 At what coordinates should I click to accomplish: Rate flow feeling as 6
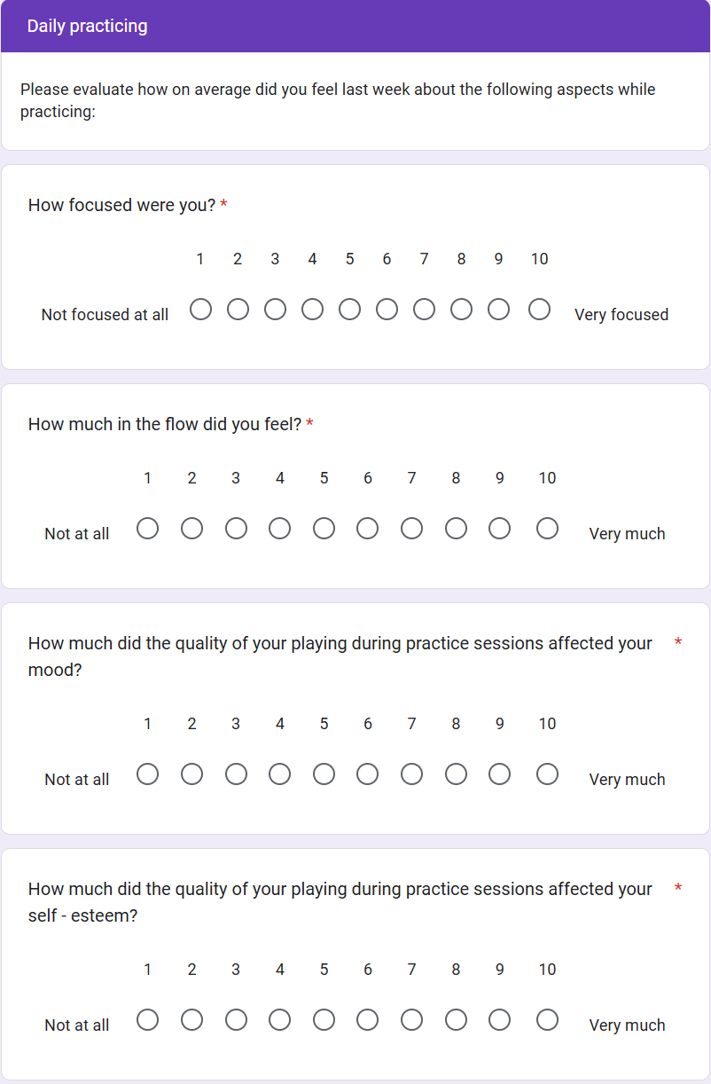[x=368, y=529]
